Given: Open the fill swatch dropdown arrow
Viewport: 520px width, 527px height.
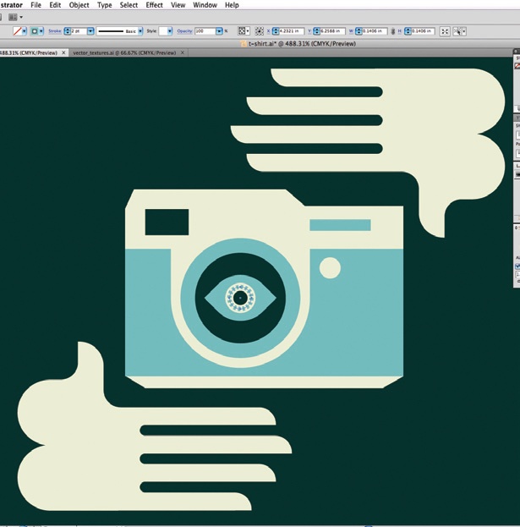Looking at the screenshot, I should (25, 31).
